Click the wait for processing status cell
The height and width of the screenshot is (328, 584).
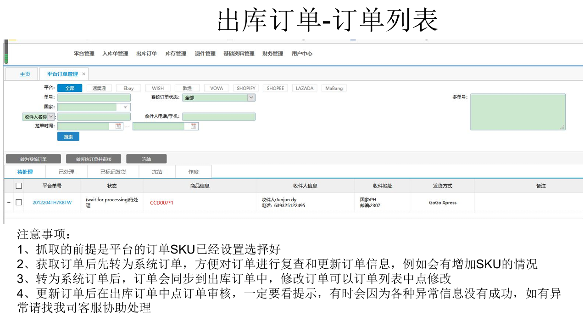pyautogui.click(x=111, y=203)
